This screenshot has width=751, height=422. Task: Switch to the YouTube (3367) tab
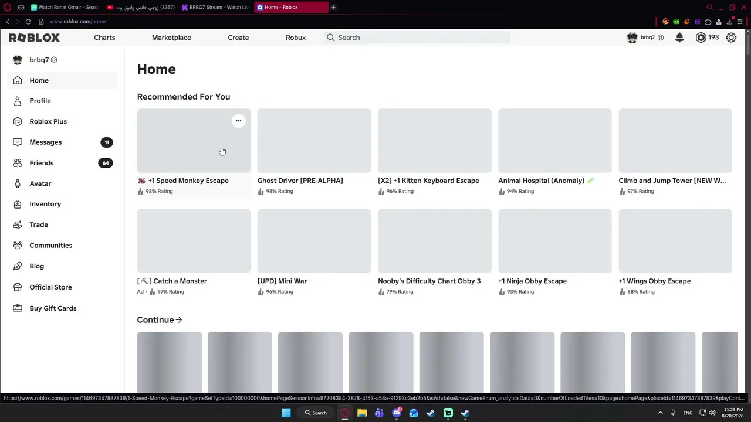coord(141,8)
